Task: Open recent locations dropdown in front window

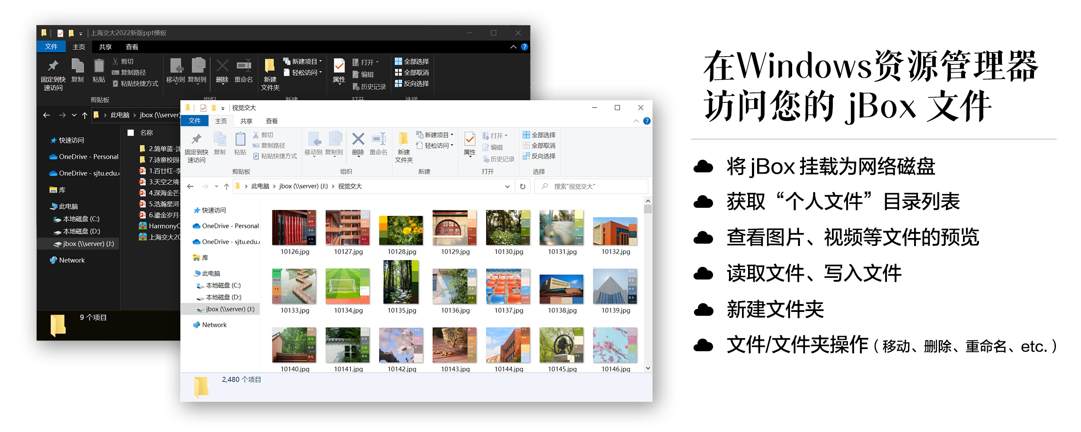Action: click(x=216, y=186)
